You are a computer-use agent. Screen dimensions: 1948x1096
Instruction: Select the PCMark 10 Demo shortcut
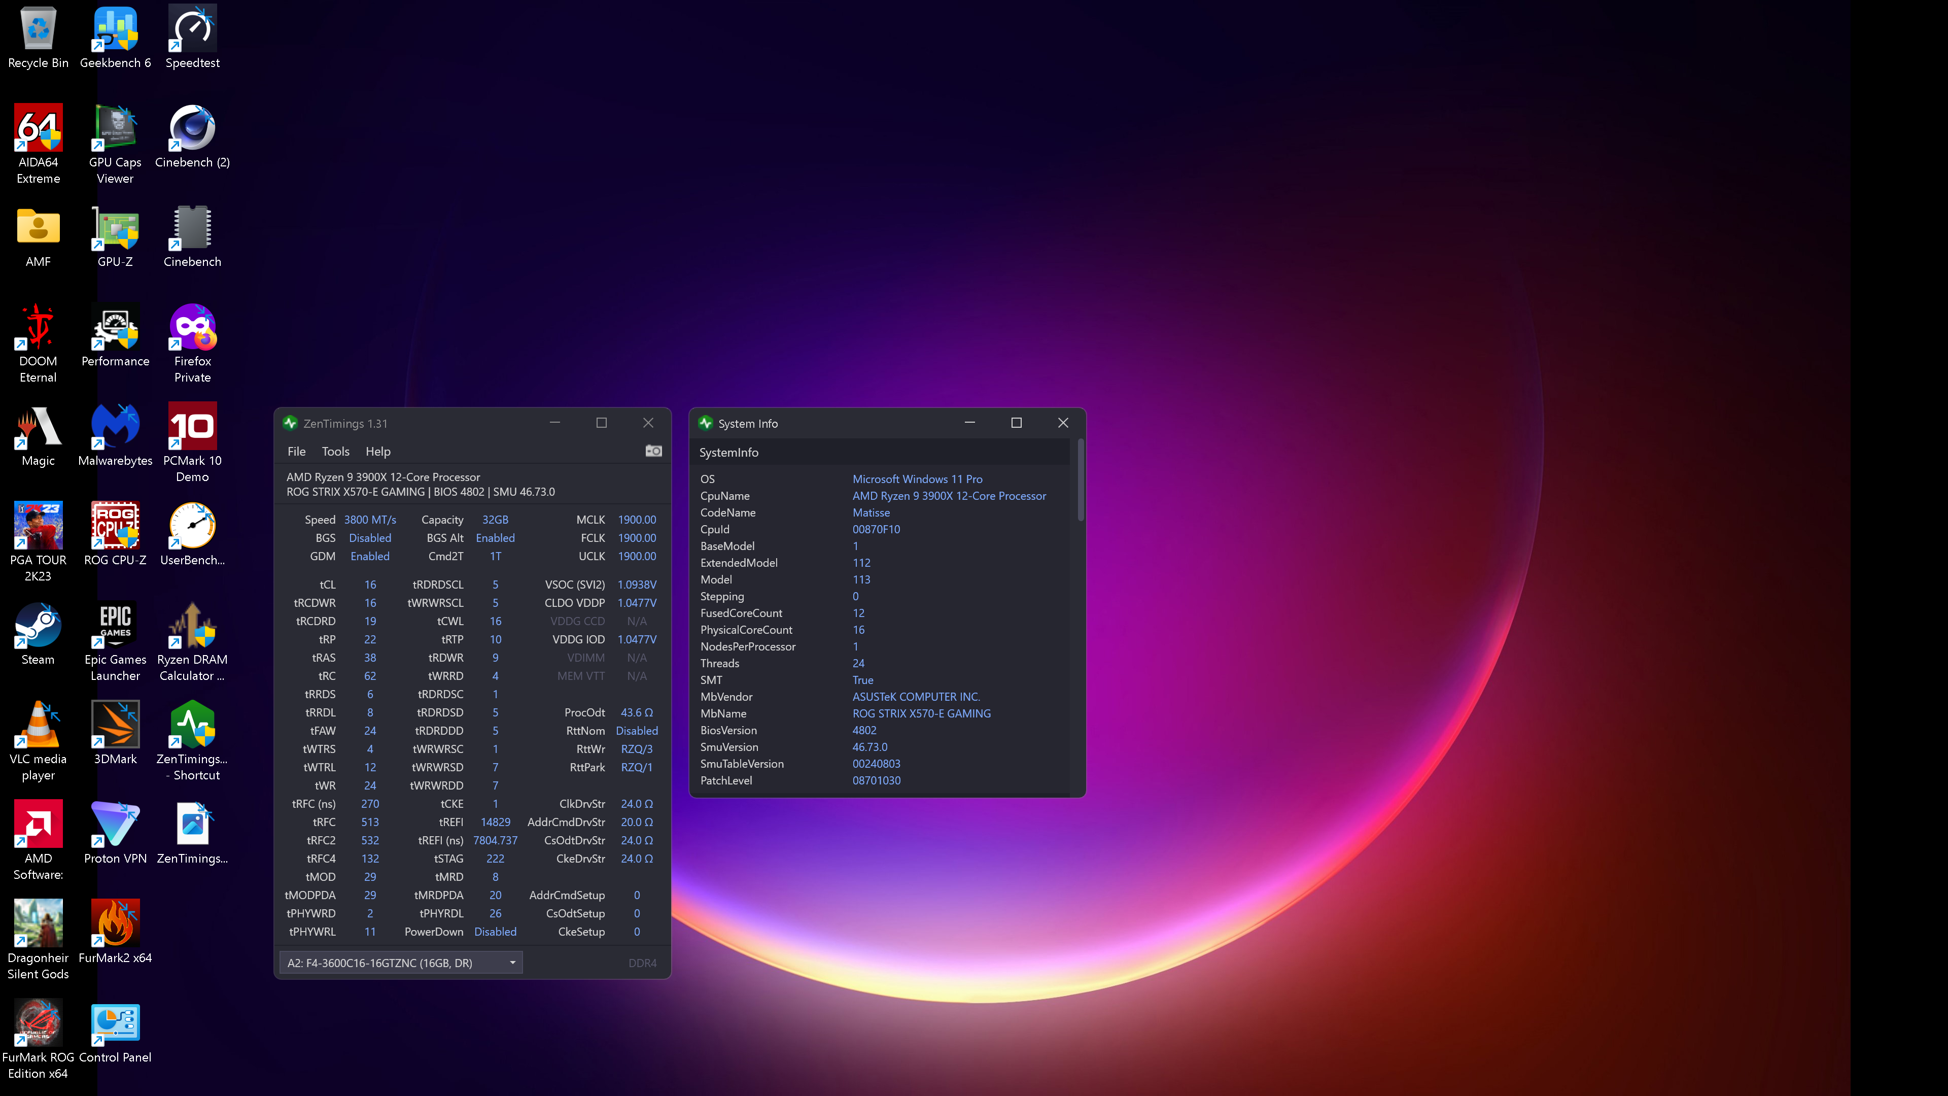tap(192, 443)
